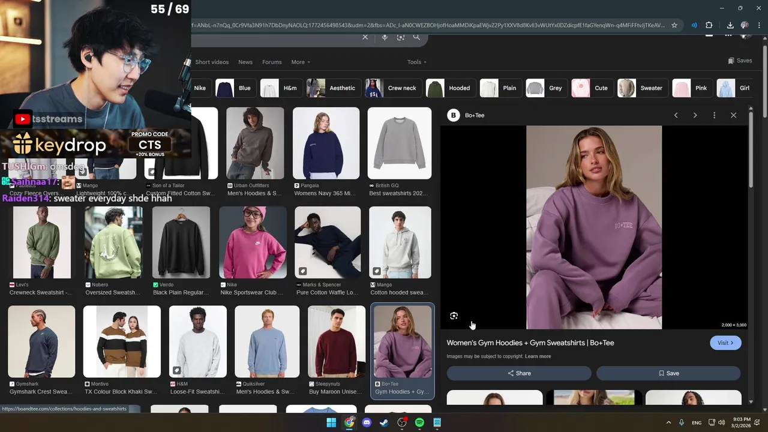Apply the Cute filter chip
Viewport: 768px width, 432px height.
[592, 88]
